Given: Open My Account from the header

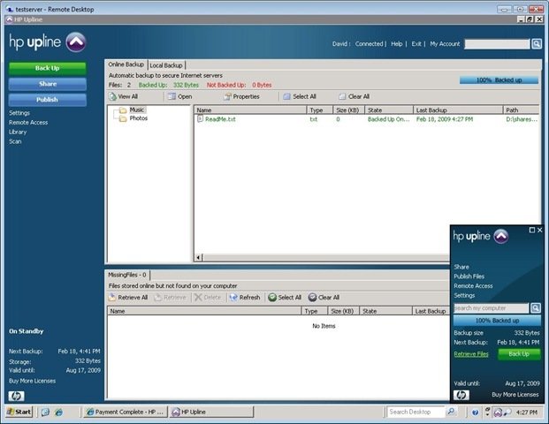Looking at the screenshot, I should tap(445, 44).
